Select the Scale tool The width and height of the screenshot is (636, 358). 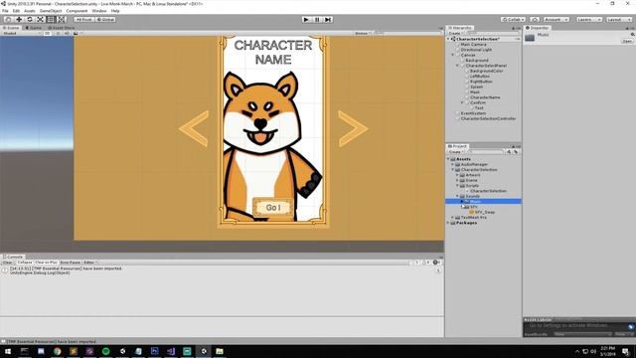point(40,20)
